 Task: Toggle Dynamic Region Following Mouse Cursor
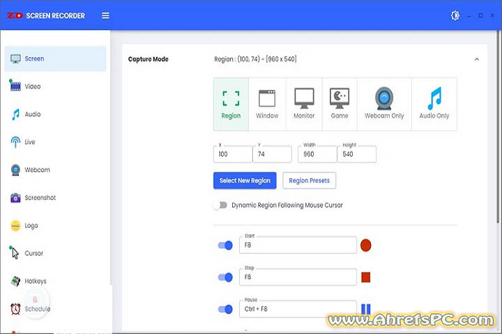[220, 205]
